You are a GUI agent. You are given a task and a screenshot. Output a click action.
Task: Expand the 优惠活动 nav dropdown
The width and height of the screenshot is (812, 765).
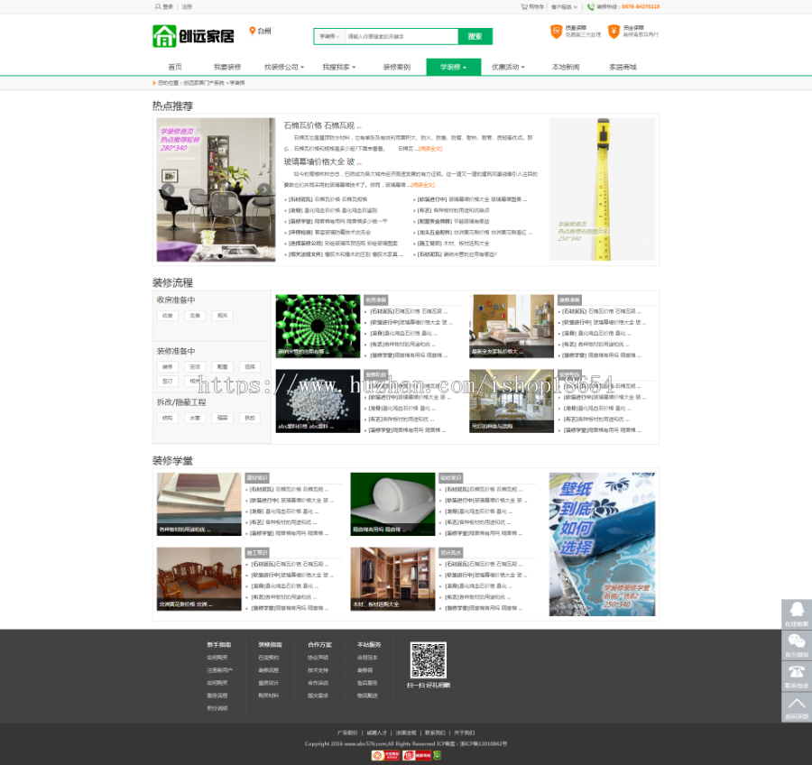tap(508, 67)
